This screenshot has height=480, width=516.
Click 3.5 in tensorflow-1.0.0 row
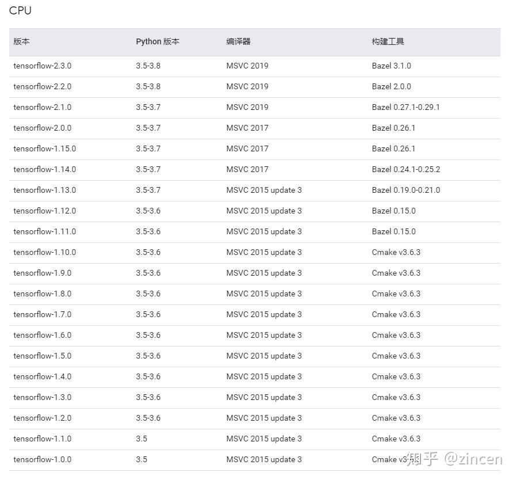click(142, 460)
